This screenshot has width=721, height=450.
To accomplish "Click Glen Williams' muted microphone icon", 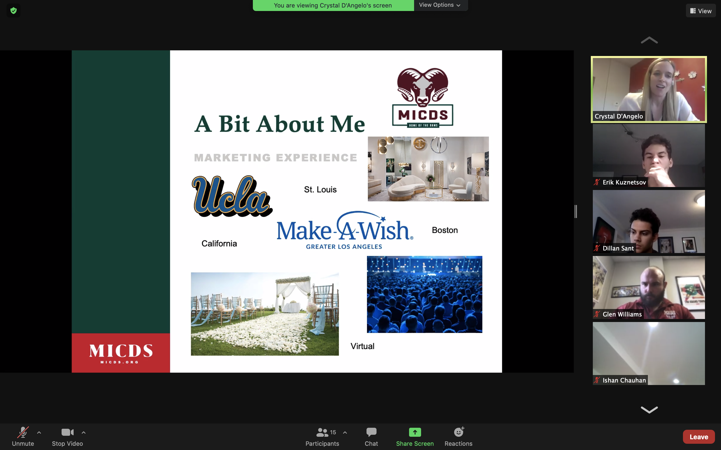I will [x=597, y=314].
